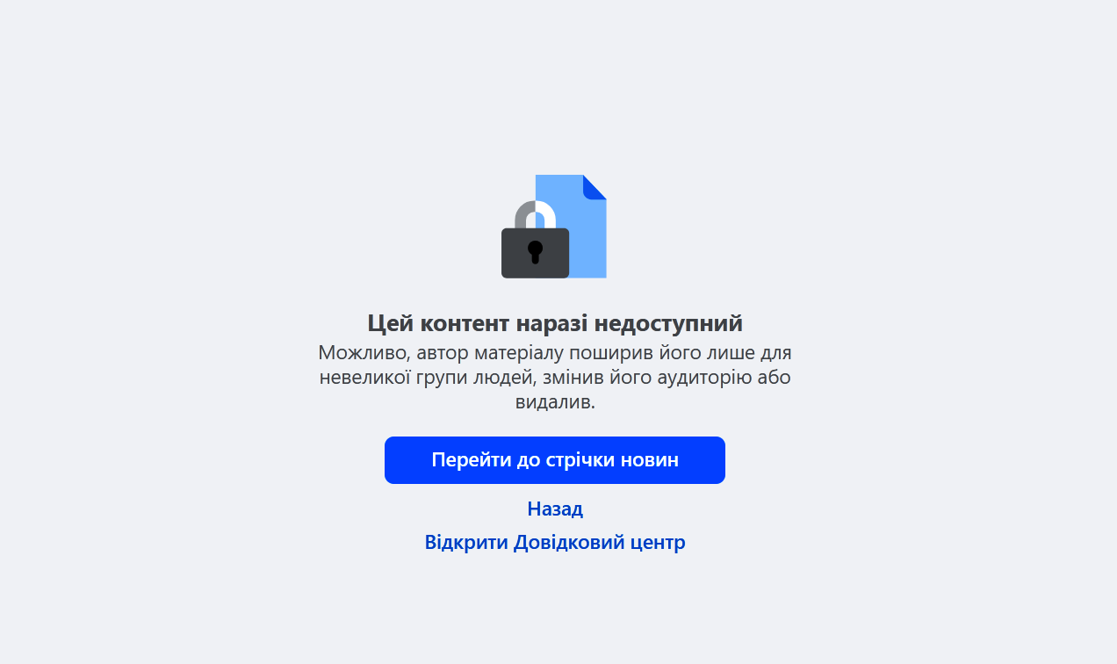1117x664 pixels.
Task: Click the line 'невеликої групи людей, змінив'
Action: 555,378
